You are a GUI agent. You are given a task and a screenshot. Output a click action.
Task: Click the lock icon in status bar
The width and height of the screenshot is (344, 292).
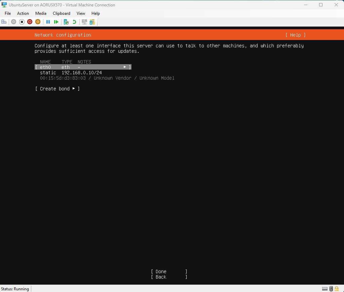click(337, 289)
